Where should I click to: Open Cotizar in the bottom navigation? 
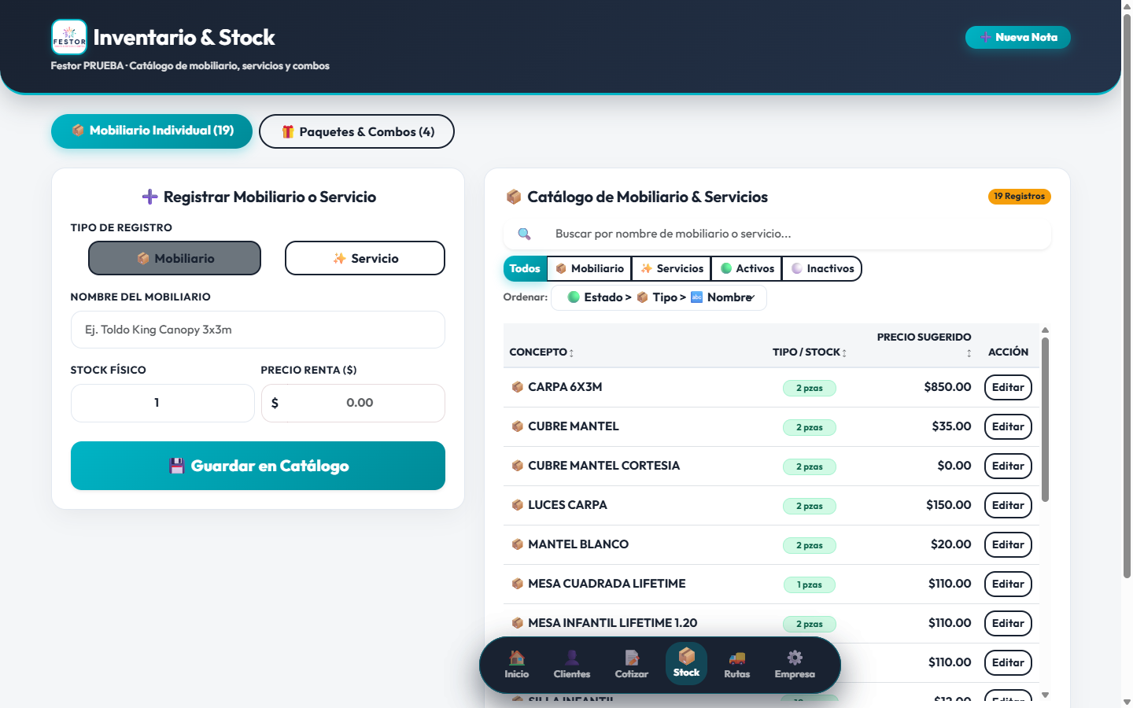(632, 665)
